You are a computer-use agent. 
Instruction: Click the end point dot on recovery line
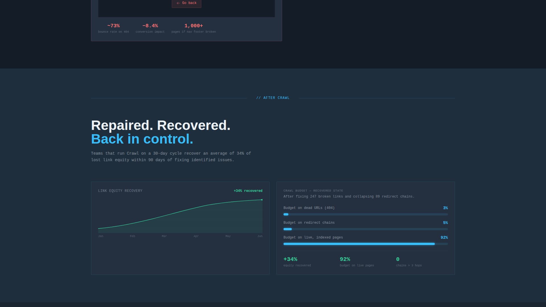pyautogui.click(x=262, y=200)
